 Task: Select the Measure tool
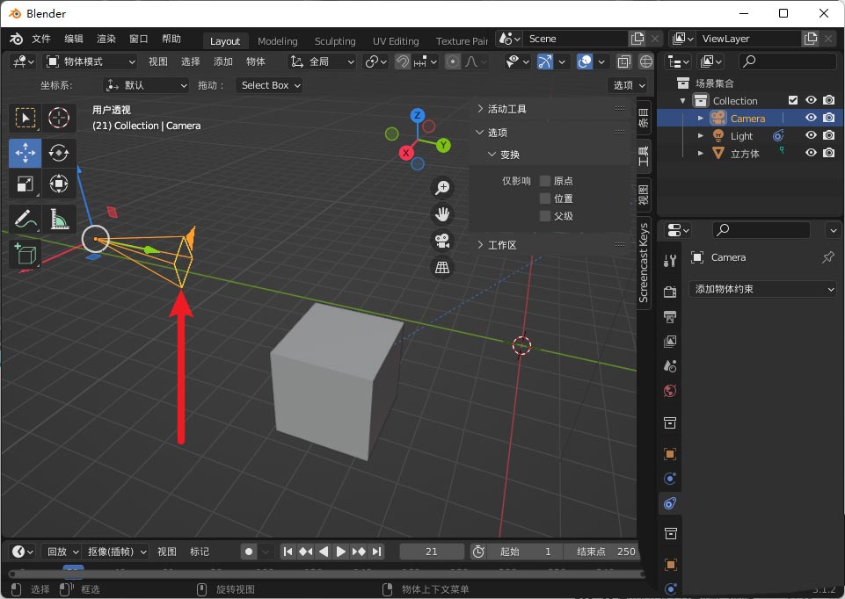click(x=60, y=218)
